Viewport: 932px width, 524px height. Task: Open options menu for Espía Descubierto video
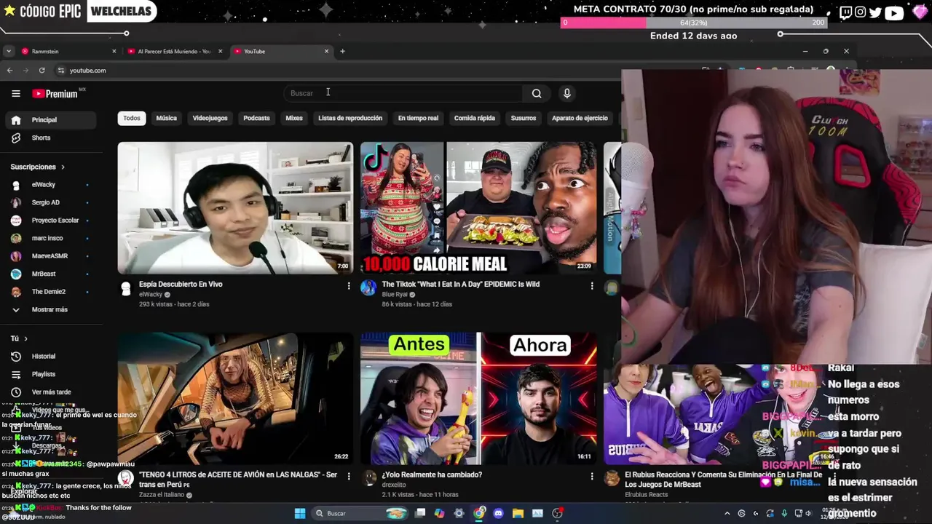(x=348, y=286)
